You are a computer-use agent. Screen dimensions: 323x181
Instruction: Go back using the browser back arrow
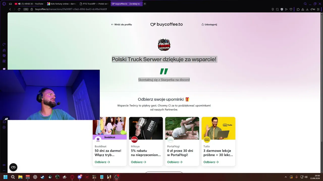[x=10, y=9]
